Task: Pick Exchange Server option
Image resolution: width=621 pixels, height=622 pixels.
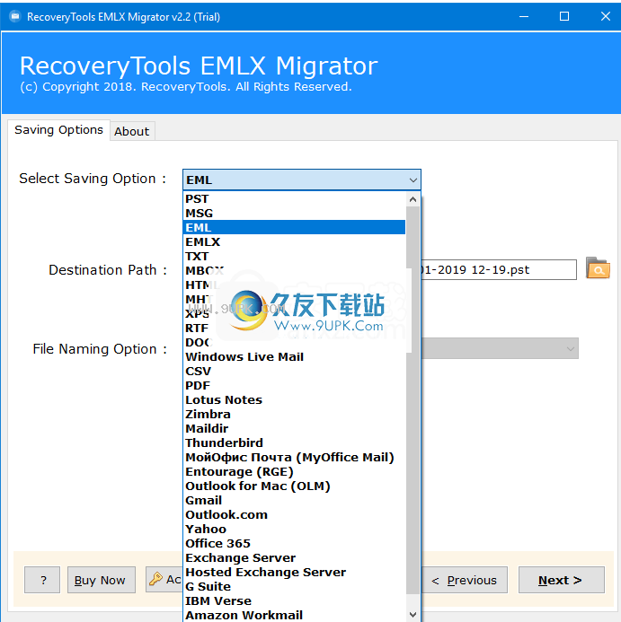Action: click(x=295, y=557)
